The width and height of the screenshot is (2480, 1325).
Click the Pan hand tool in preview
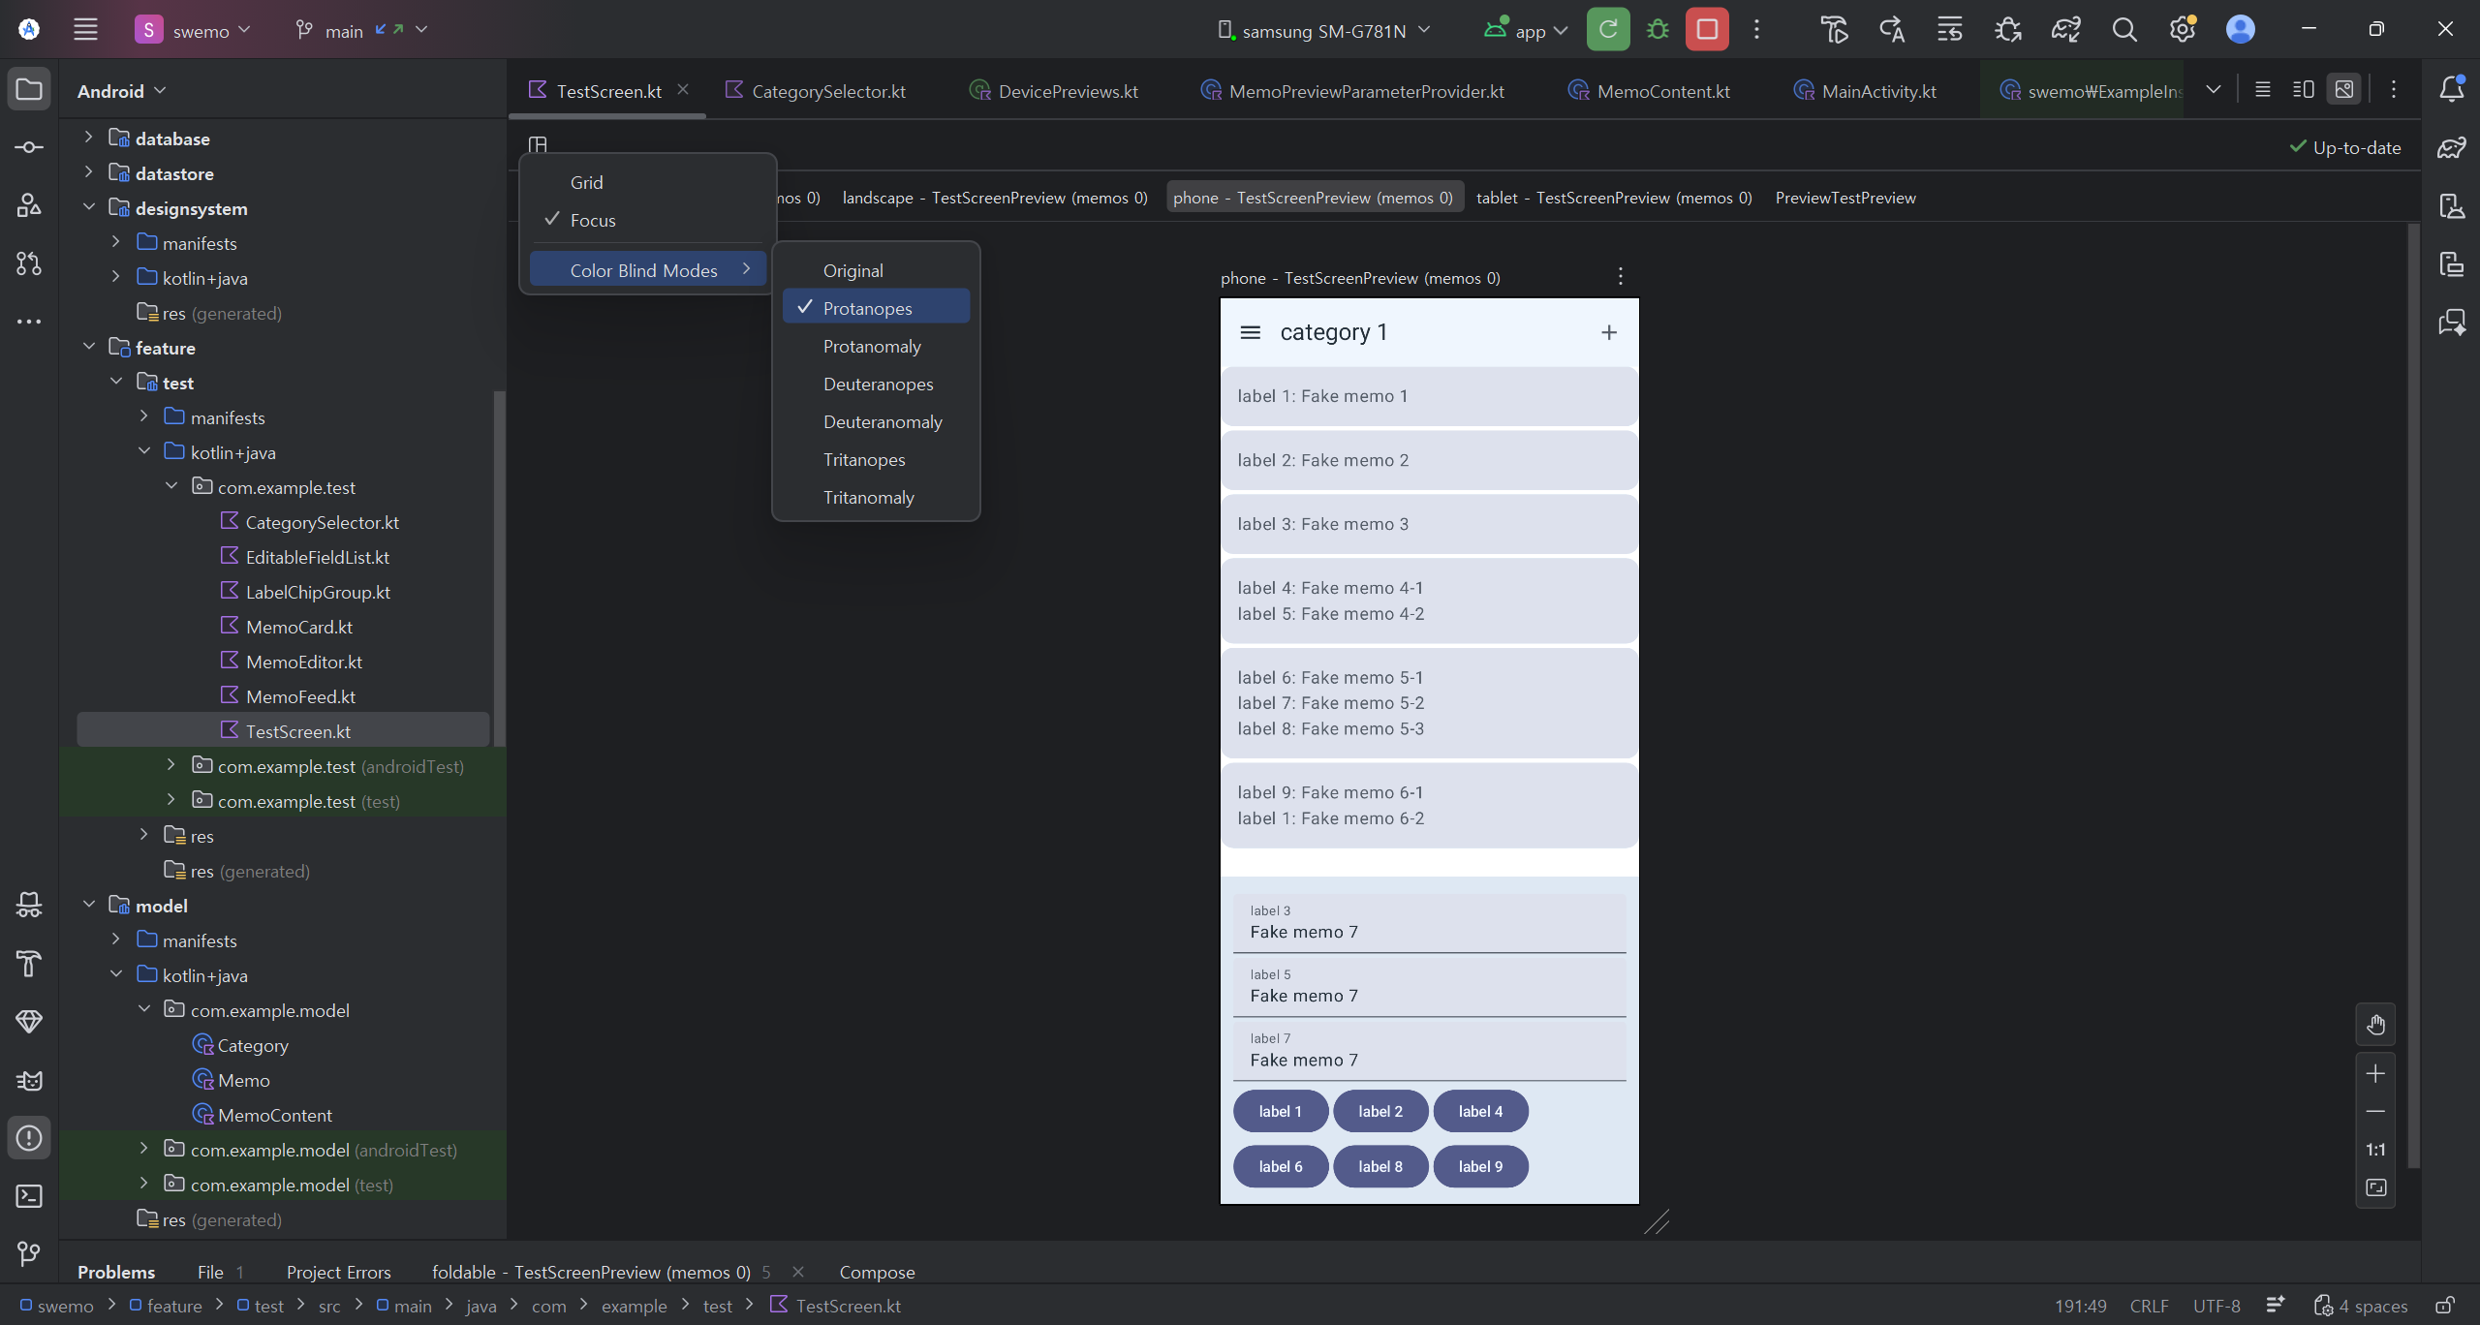(x=2375, y=1025)
